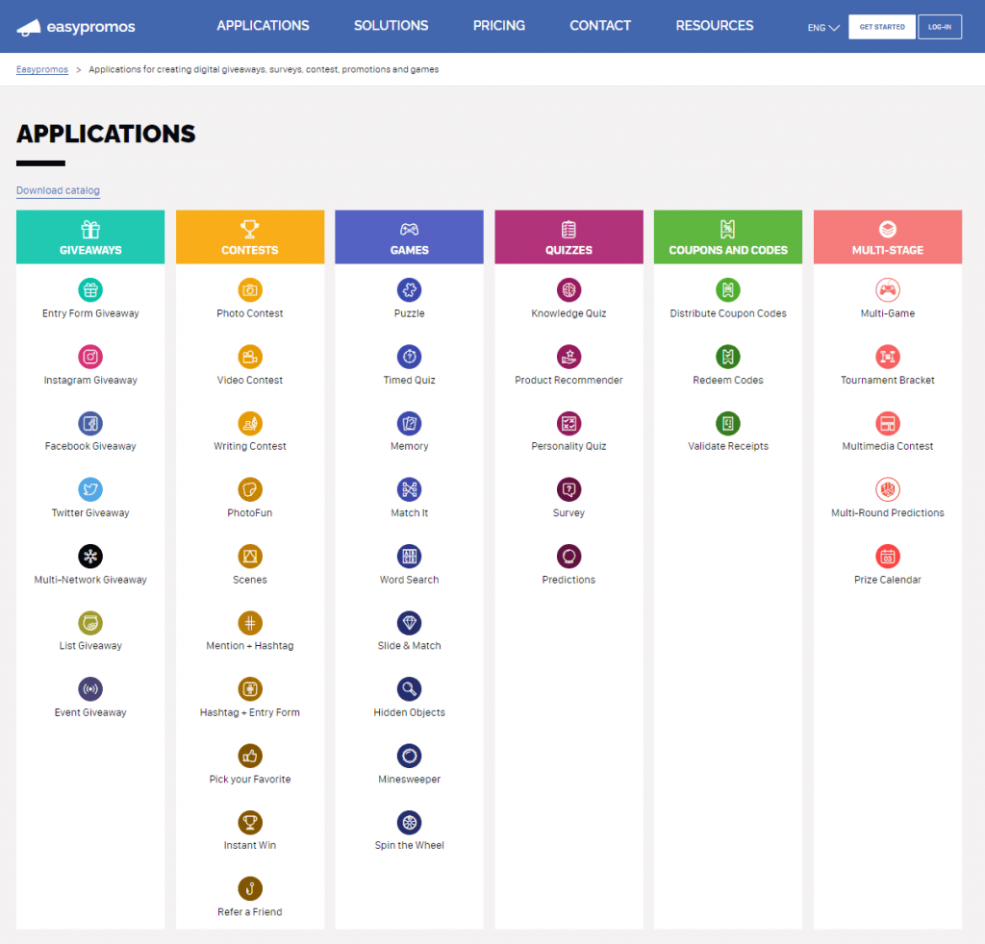Select the Games category header

point(410,236)
